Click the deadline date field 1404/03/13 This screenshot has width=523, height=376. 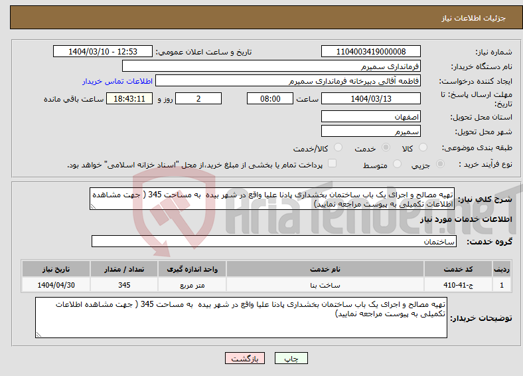pos(370,98)
